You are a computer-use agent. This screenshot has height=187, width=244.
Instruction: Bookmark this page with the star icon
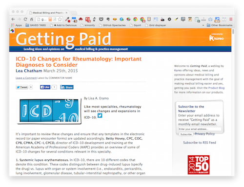pyautogui.click(x=60, y=19)
